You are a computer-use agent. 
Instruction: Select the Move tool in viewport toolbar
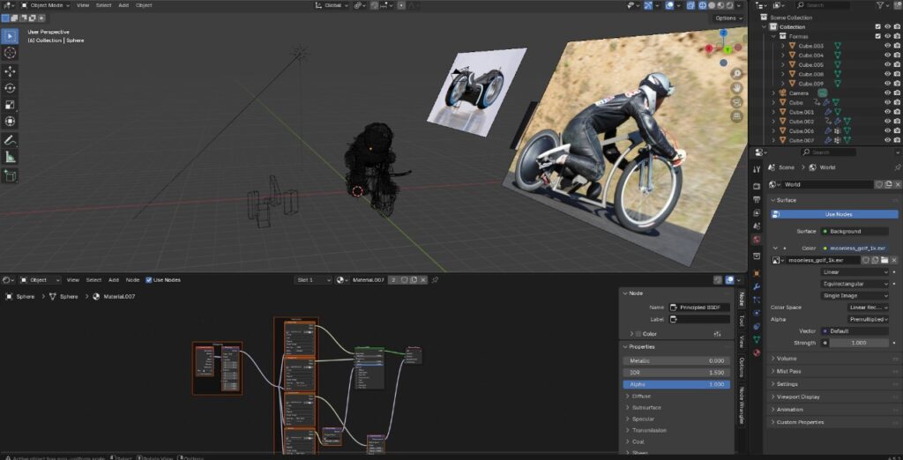point(10,70)
